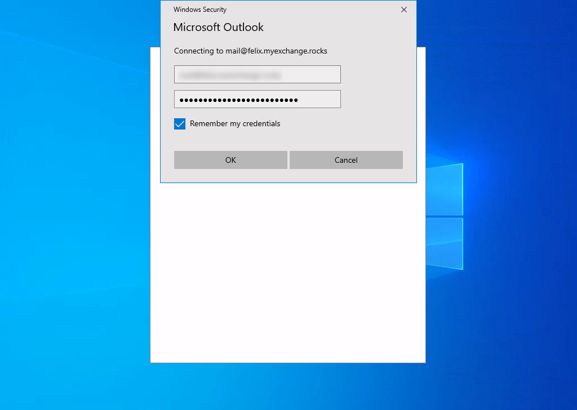This screenshot has width=577, height=410.
Task: Click the checkmark inside the blue checkbox
Action: tap(179, 123)
